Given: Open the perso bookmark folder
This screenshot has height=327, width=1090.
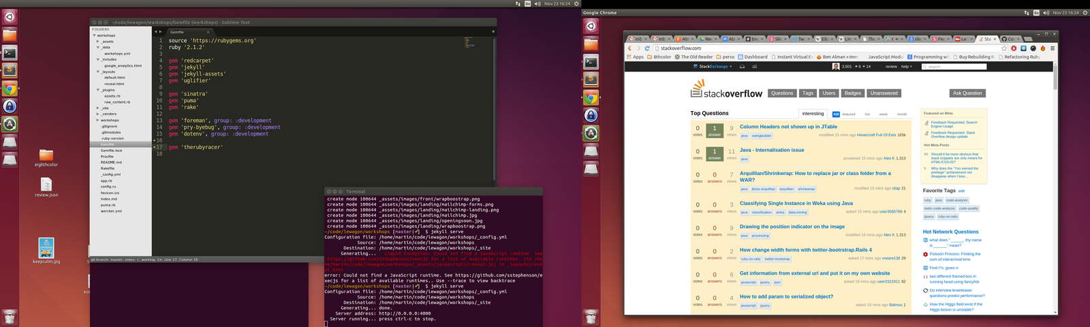Looking at the screenshot, I should tap(726, 57).
